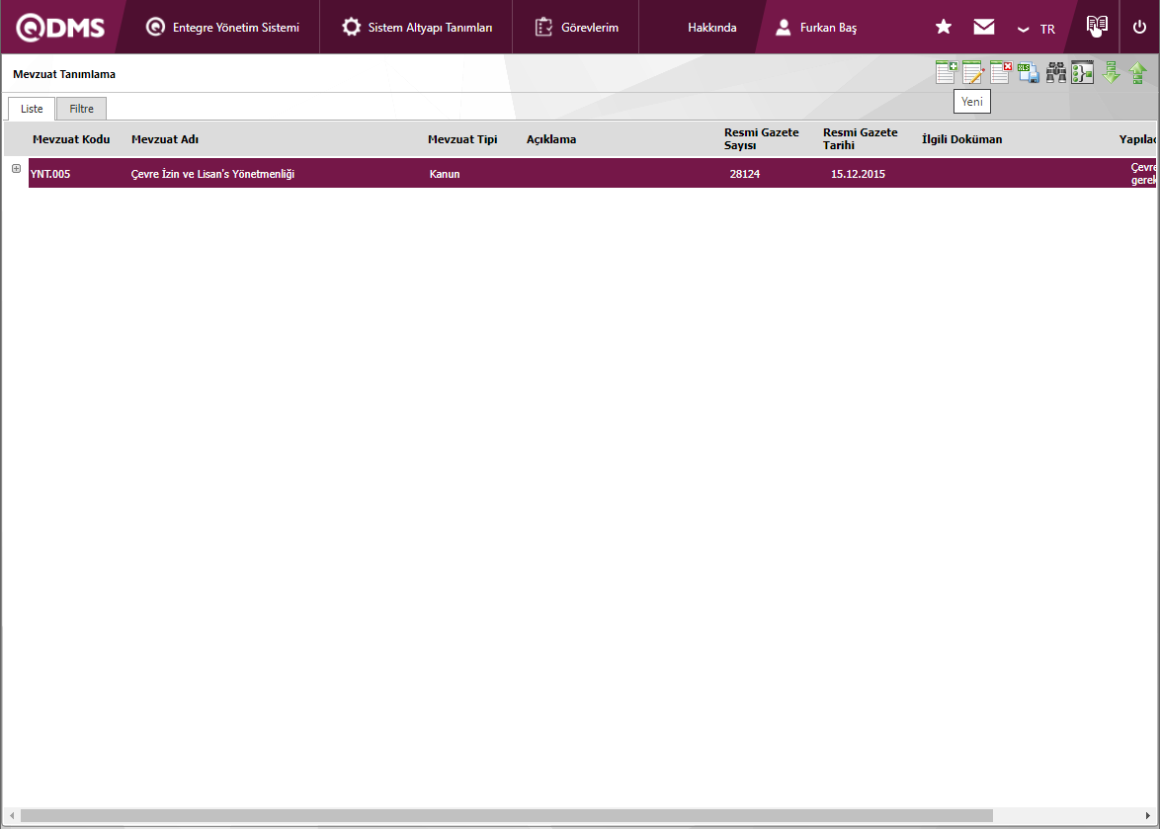Click the 28124 gazette number cell
1160x829 pixels.
coord(745,174)
